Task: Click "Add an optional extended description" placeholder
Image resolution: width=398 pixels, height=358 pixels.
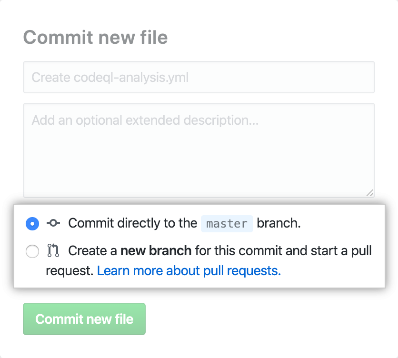Action: pos(145,120)
